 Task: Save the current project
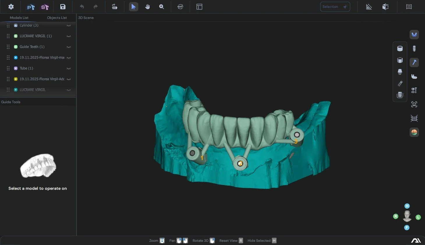(63, 7)
